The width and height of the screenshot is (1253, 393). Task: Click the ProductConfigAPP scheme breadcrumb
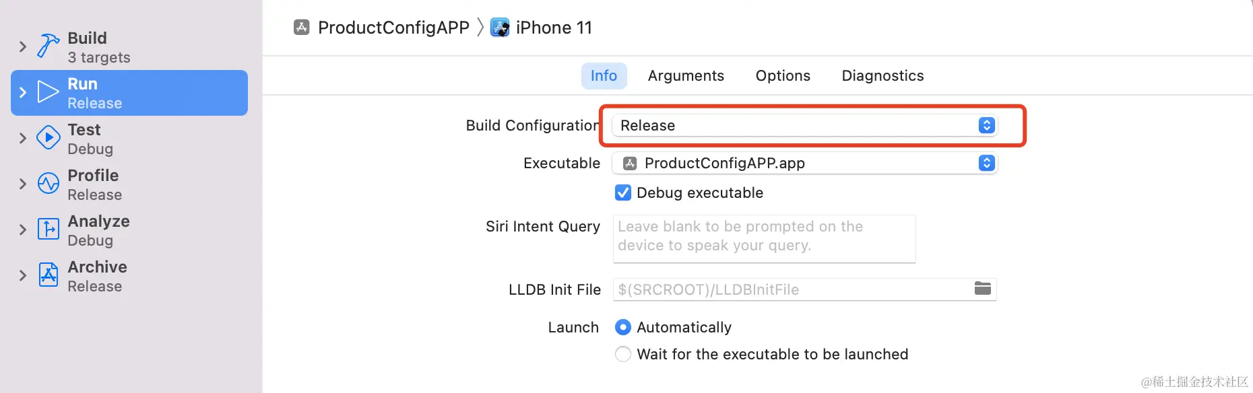coord(393,28)
